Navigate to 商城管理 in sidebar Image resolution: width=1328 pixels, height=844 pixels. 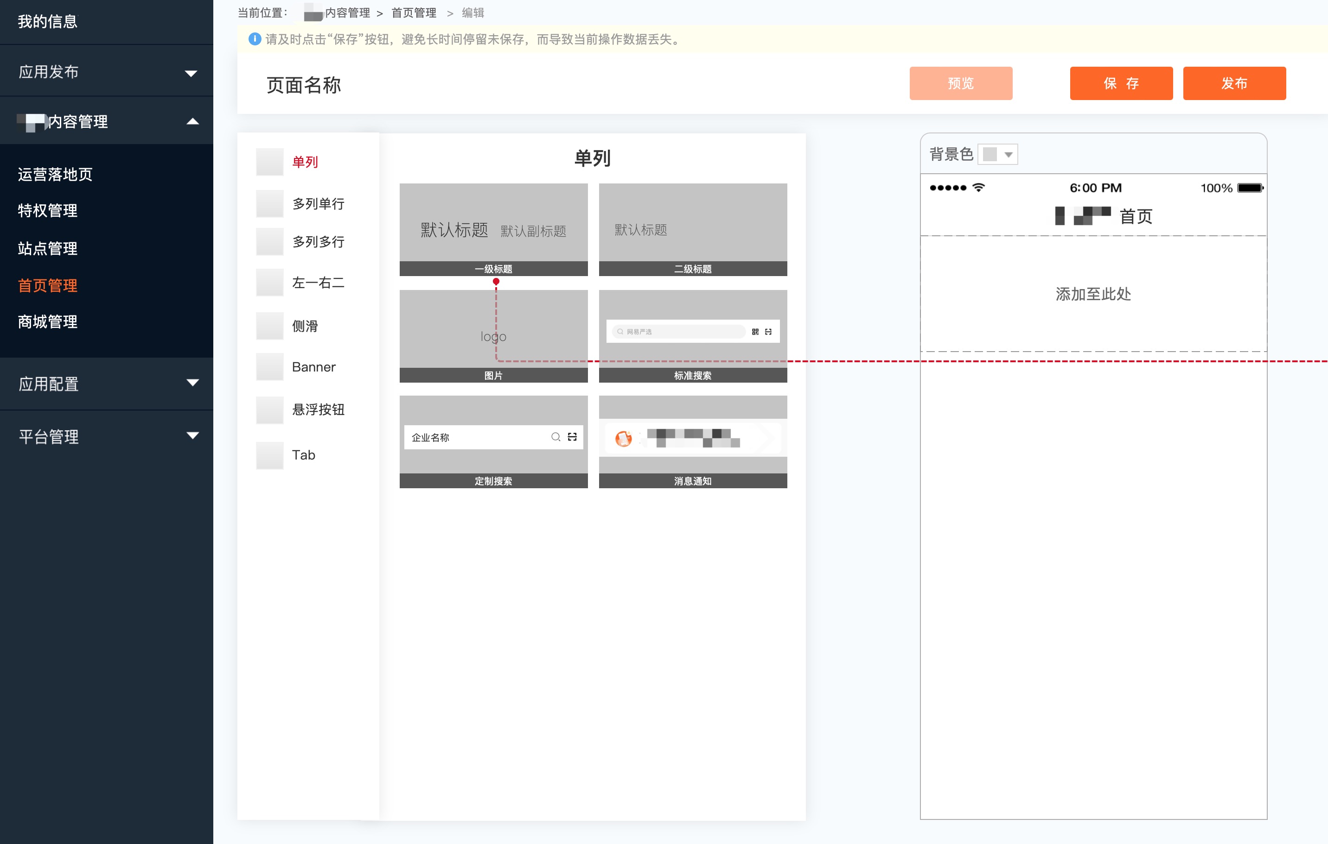[x=48, y=322]
